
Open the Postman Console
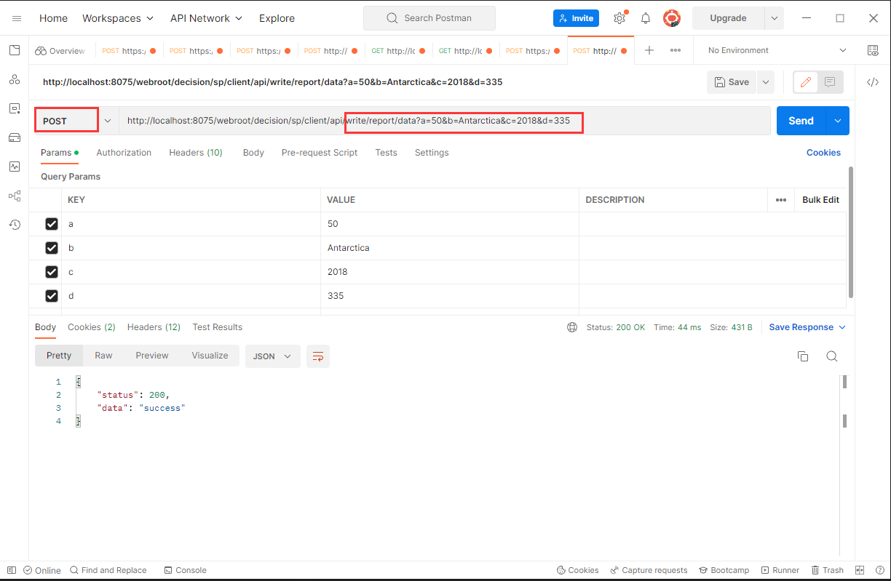(x=185, y=570)
